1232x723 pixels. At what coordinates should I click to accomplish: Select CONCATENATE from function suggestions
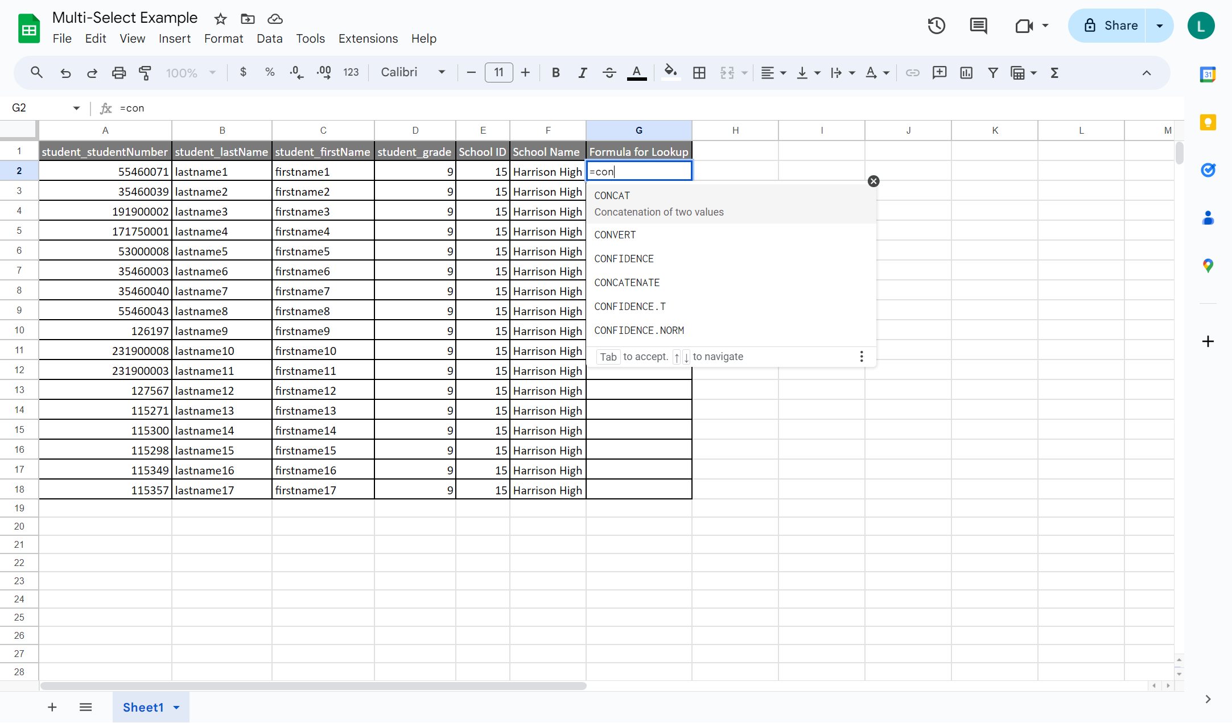tap(627, 283)
